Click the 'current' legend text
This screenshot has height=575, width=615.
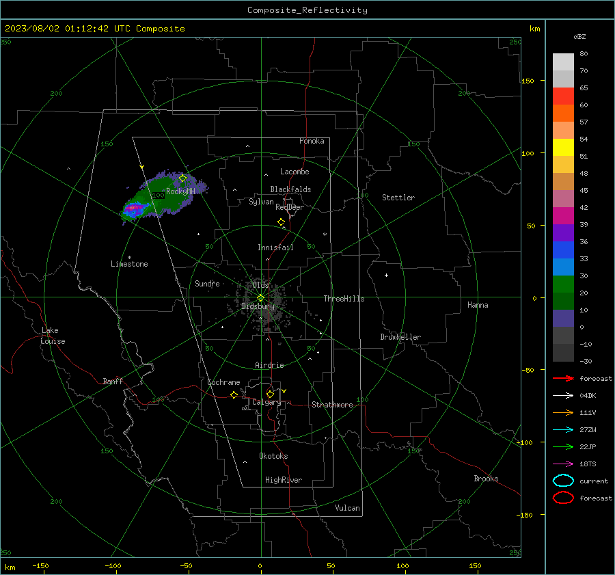[x=594, y=481]
